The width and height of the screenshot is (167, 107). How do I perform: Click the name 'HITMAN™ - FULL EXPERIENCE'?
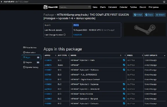click(84, 75)
